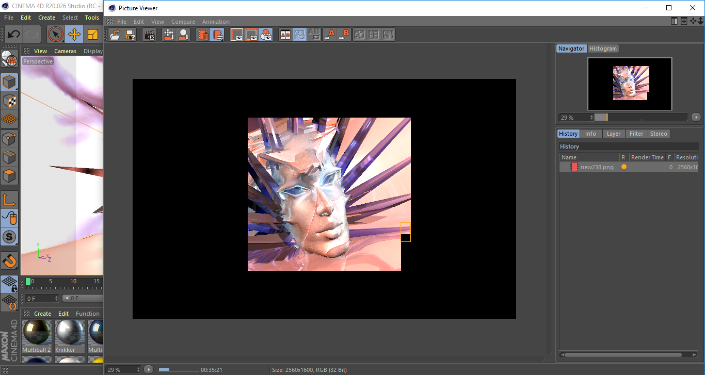This screenshot has height=375, width=705.
Task: Click the Render Time column header
Action: tap(647, 157)
